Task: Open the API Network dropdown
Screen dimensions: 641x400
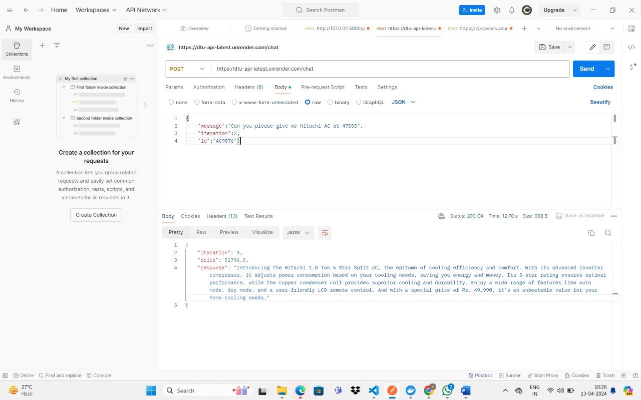Action: point(146,10)
